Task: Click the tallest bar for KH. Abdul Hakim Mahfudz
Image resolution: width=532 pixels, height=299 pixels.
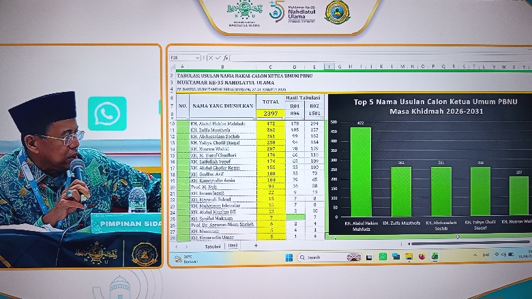Action: (x=361, y=172)
